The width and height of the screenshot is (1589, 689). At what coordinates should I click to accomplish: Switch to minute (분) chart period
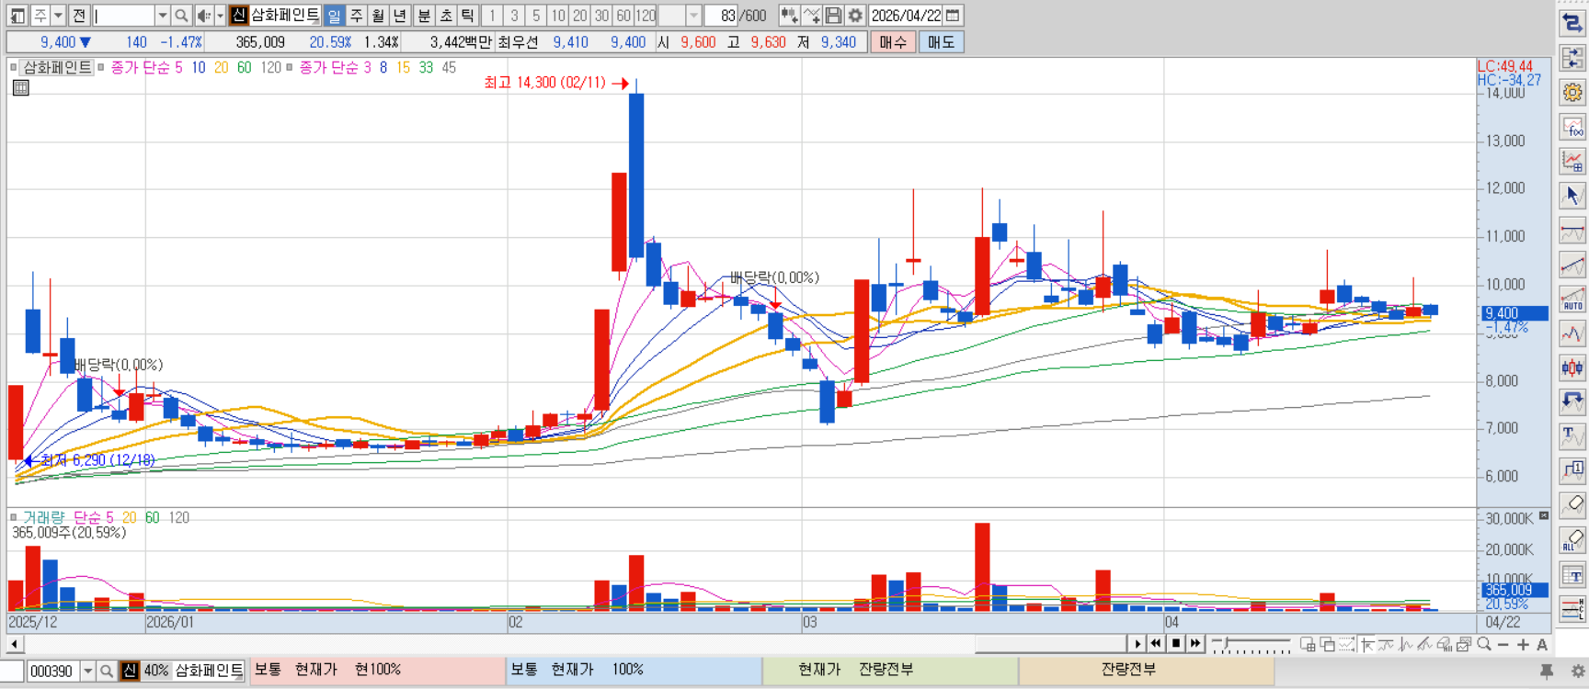pyautogui.click(x=424, y=16)
